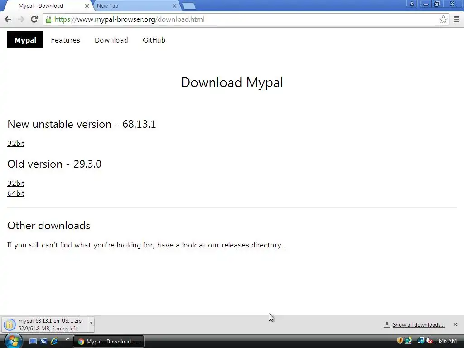
Task: Download 32bit of old version 29.3.0
Action: [16, 184]
